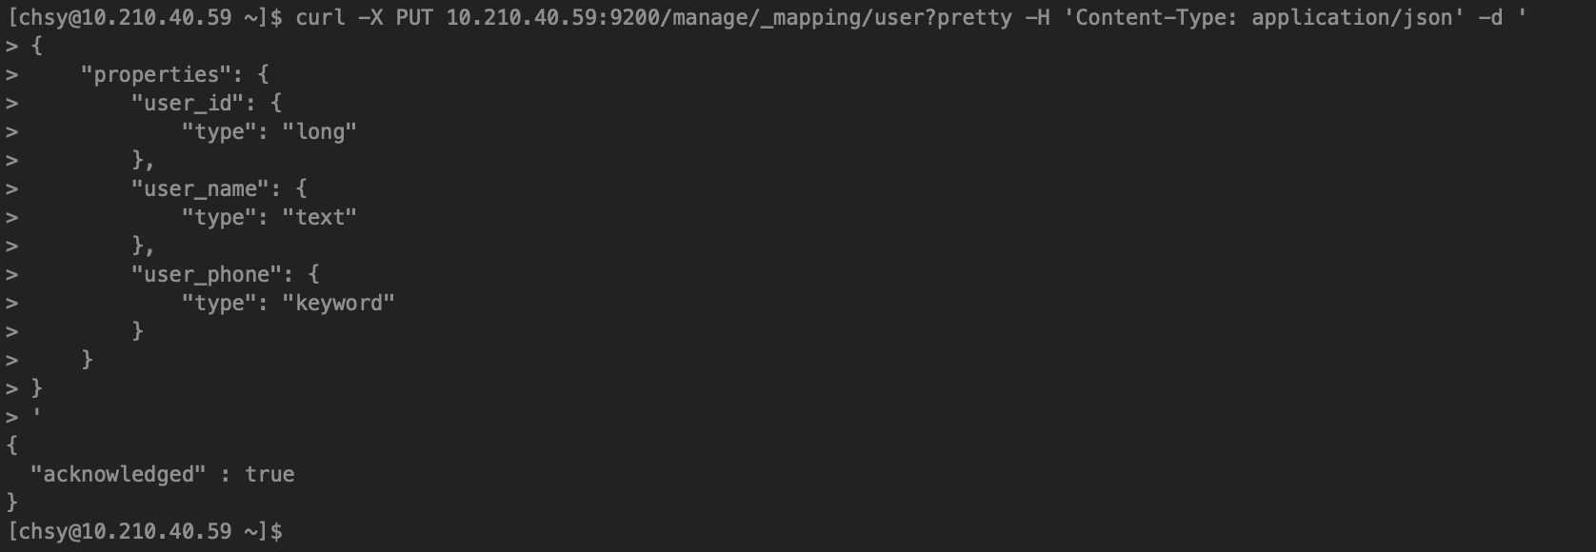Click the "user_name" key
The width and height of the screenshot is (1596, 552).
point(201,188)
